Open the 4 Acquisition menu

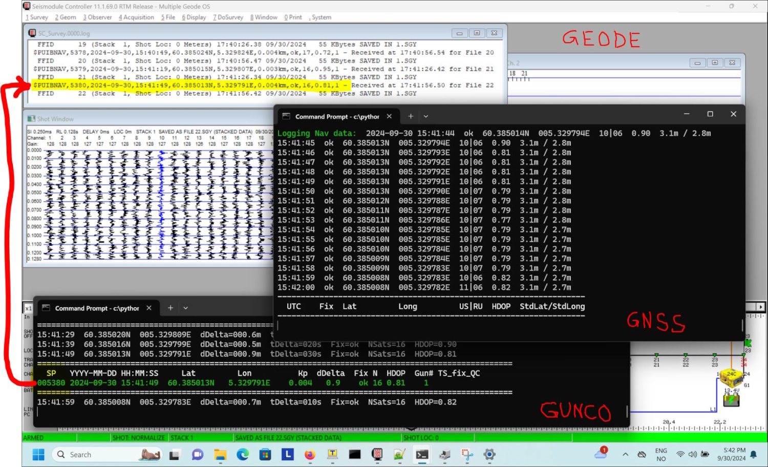[x=136, y=17]
